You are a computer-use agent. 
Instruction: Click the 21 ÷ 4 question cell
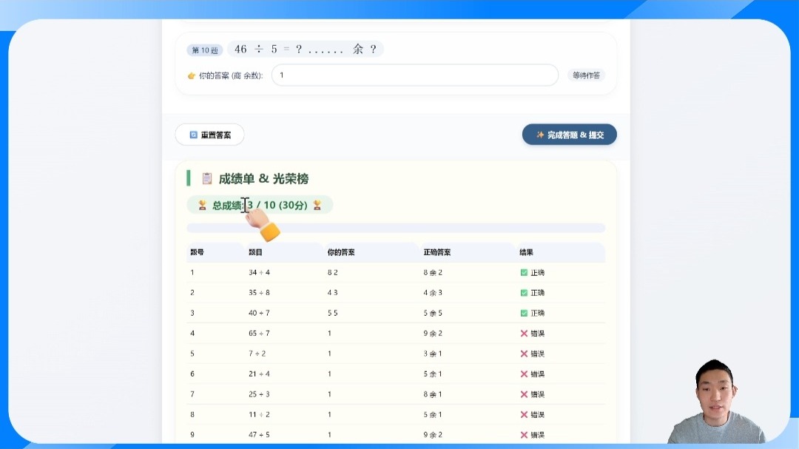tap(260, 374)
